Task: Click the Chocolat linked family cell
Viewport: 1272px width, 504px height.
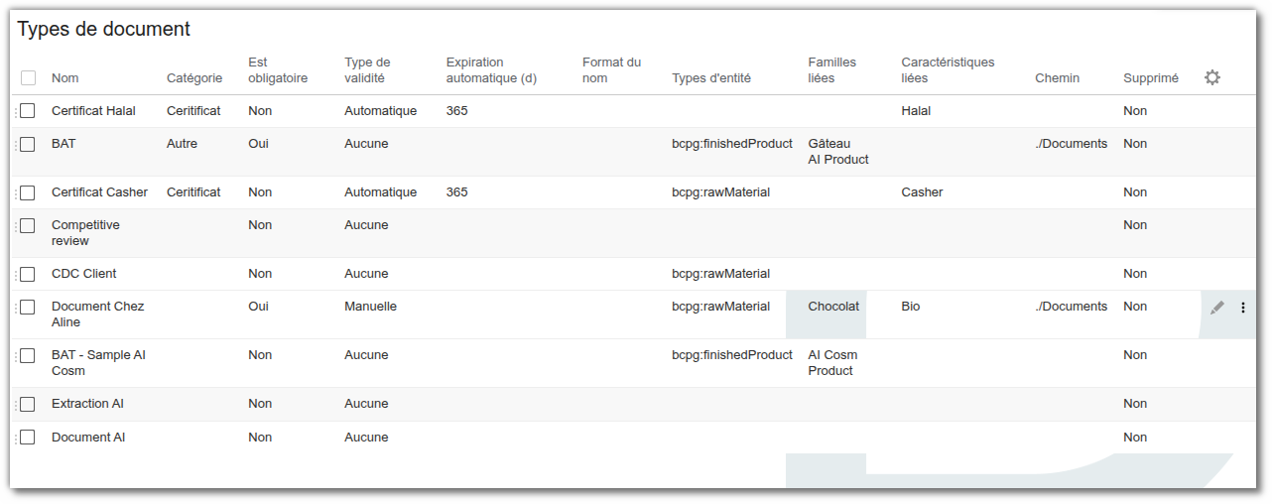Action: tap(833, 307)
